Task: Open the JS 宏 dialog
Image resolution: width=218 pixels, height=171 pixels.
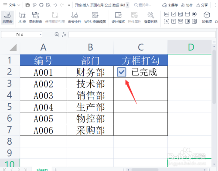Action: point(22,17)
